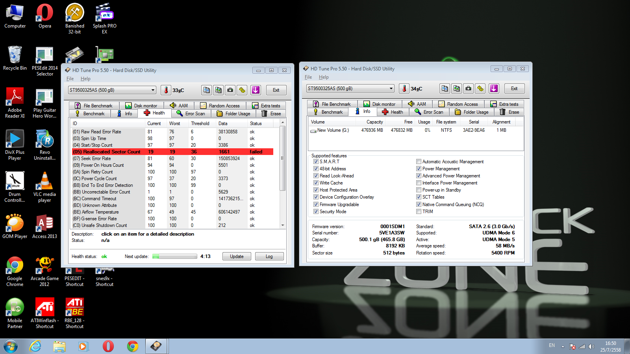Viewport: 630px width, 354px height.
Task: Toggle the Read Look-Ahead checkbox
Action: [316, 176]
